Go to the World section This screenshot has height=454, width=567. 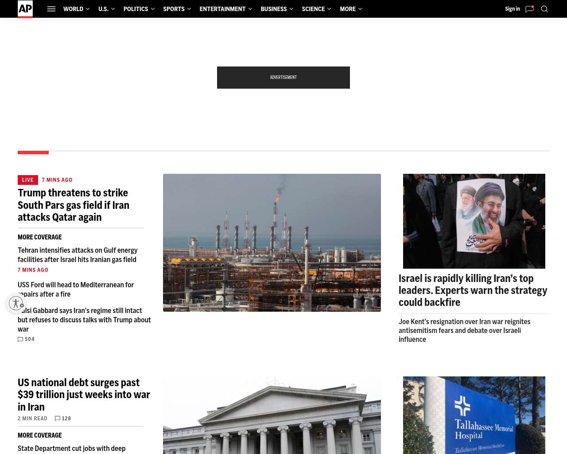pyautogui.click(x=73, y=9)
